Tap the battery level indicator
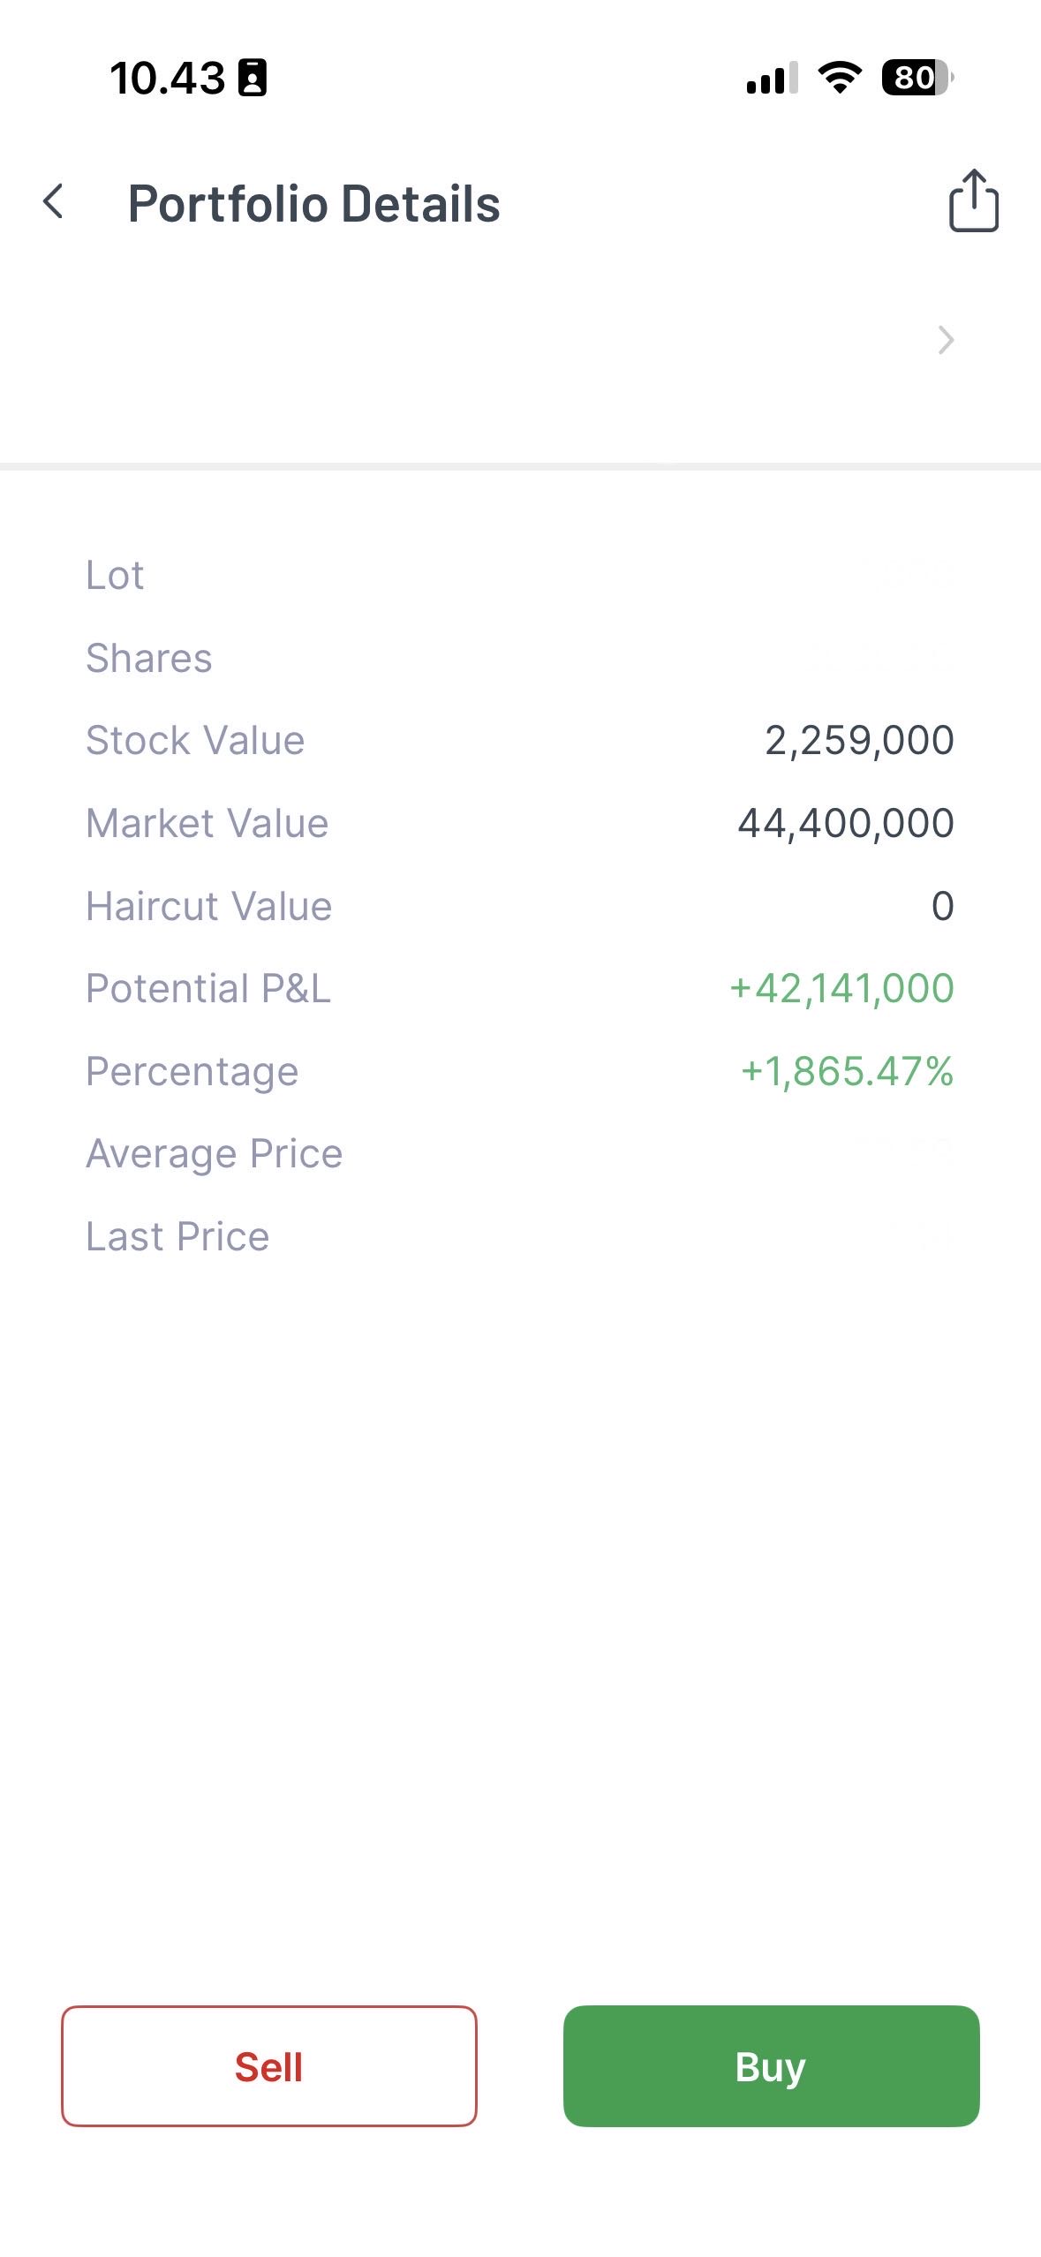 [917, 78]
